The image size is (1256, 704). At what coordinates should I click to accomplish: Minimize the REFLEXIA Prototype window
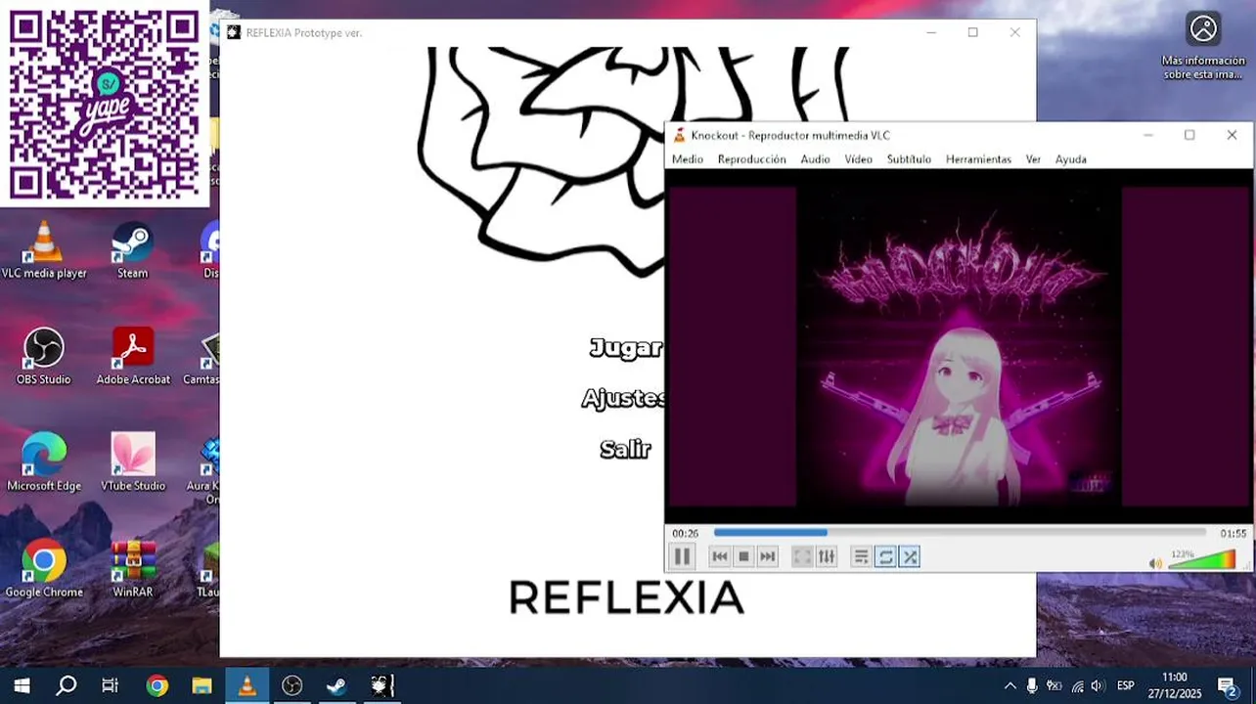tap(931, 32)
